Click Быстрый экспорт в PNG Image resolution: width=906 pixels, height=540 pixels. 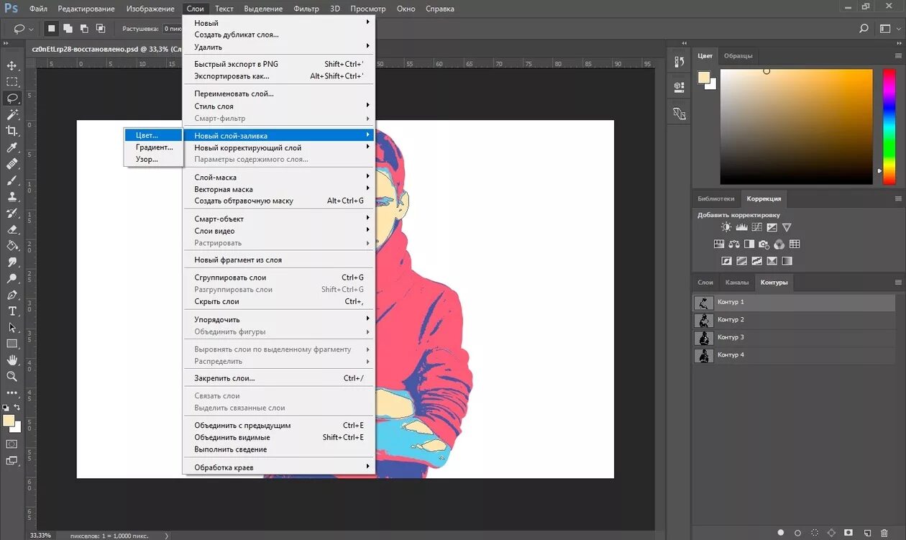(x=279, y=64)
